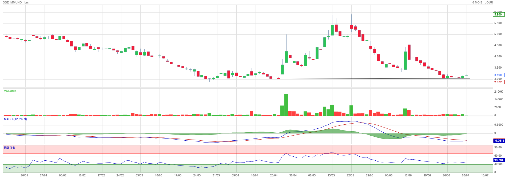Image resolution: width=505 pixels, height=178 pixels.
Task: Click the red 2.872 price tag
Action: 499,82
